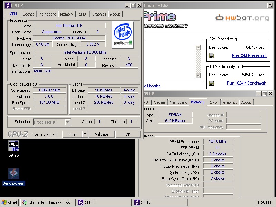This screenshot has width=276, height=207.
Task: Click the save icon for 32M score
Action: tap(211, 56)
